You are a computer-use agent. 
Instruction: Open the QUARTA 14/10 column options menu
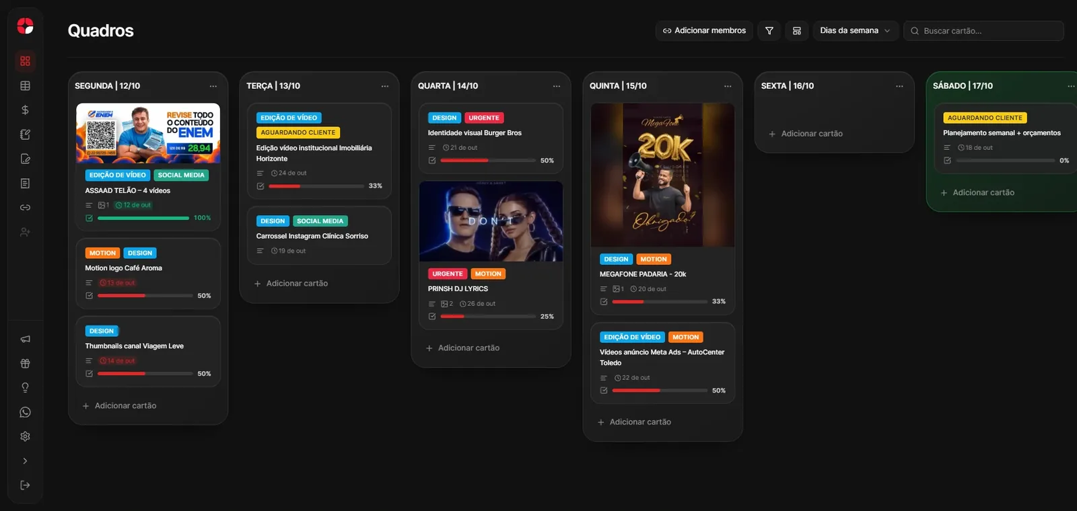tap(557, 86)
